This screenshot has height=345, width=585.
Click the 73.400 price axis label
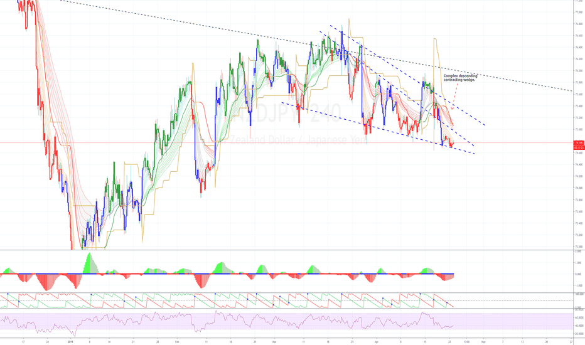click(579, 223)
